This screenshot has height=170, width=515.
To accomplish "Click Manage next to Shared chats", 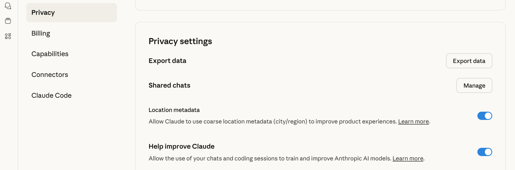I will pos(474,85).
